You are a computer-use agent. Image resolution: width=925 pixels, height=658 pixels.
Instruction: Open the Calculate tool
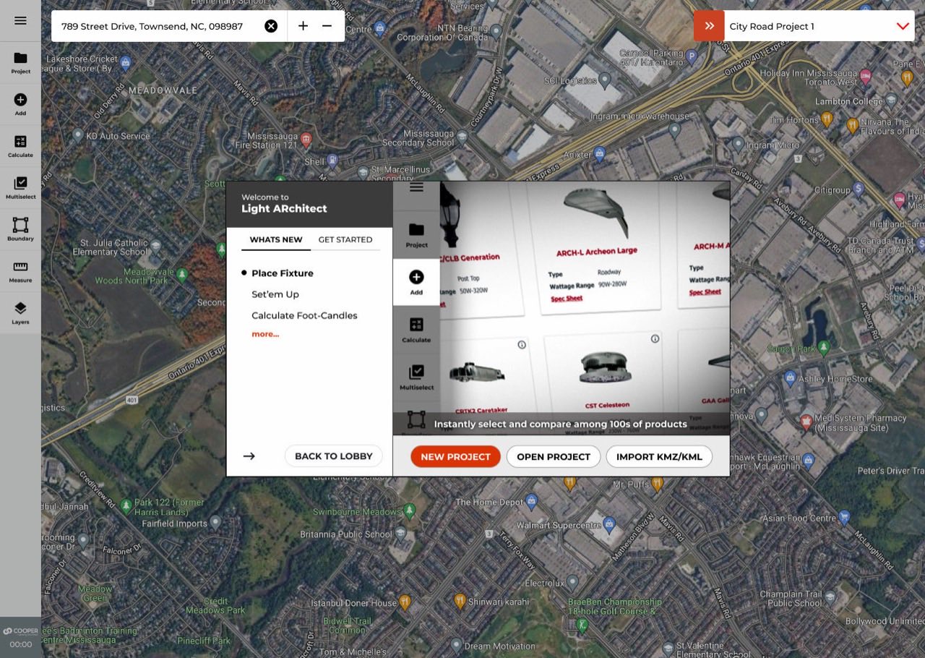[20, 146]
